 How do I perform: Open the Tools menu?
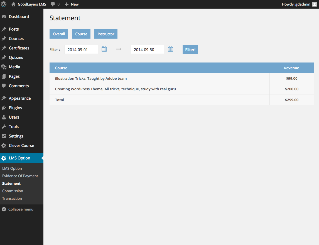[x=21, y=127]
